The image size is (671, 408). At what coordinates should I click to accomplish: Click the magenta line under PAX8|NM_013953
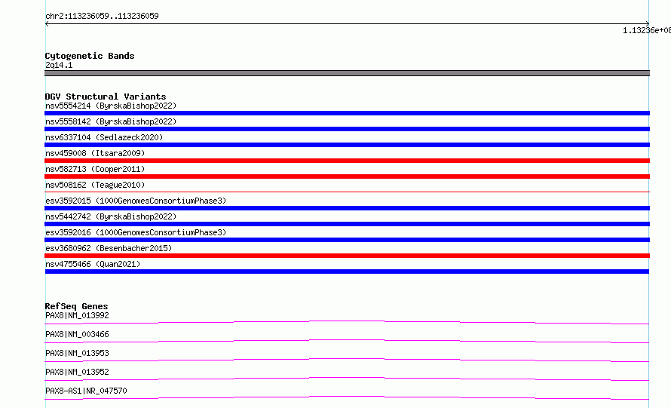coord(347,360)
